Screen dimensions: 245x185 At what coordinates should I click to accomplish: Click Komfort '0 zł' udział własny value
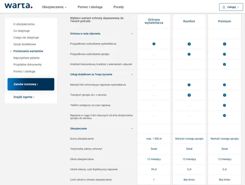189,169
